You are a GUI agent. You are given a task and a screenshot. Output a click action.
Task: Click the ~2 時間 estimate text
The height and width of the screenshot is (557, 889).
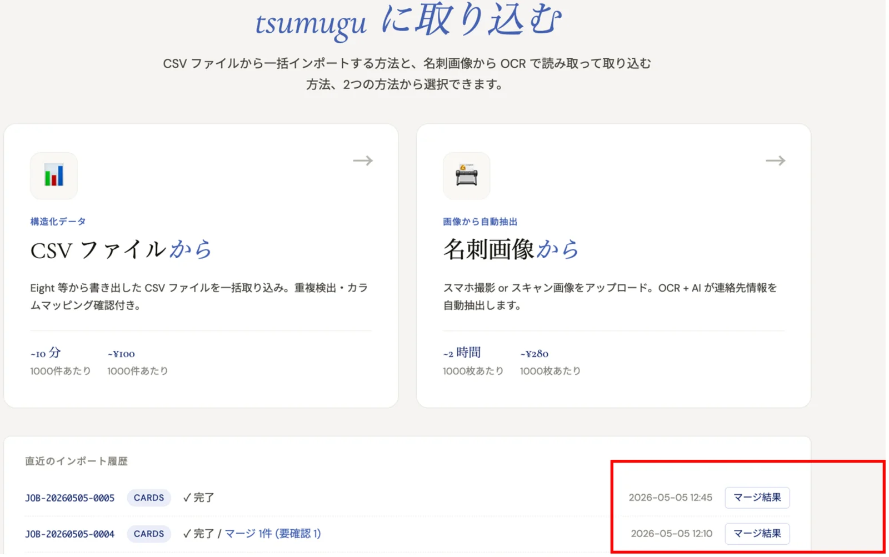pos(462,353)
